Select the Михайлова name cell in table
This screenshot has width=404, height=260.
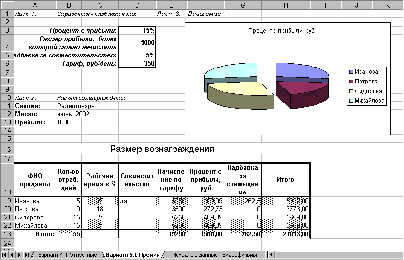35,226
